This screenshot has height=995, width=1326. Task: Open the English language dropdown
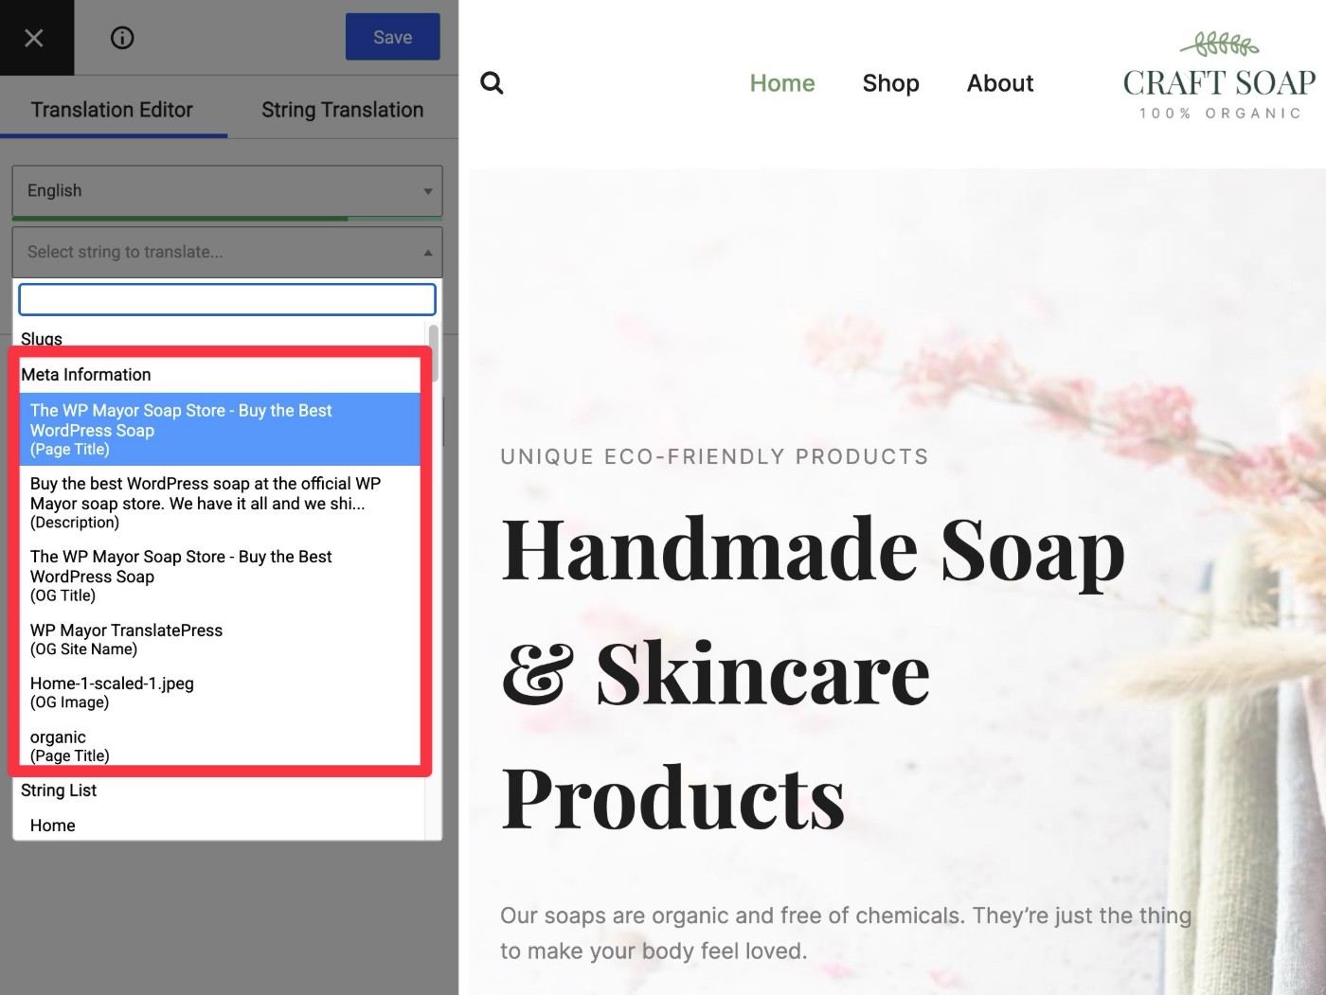coord(227,191)
